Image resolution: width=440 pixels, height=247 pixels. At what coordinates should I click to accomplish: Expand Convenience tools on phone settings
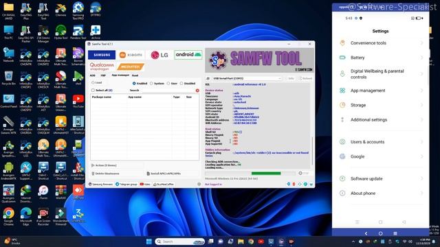(380, 43)
